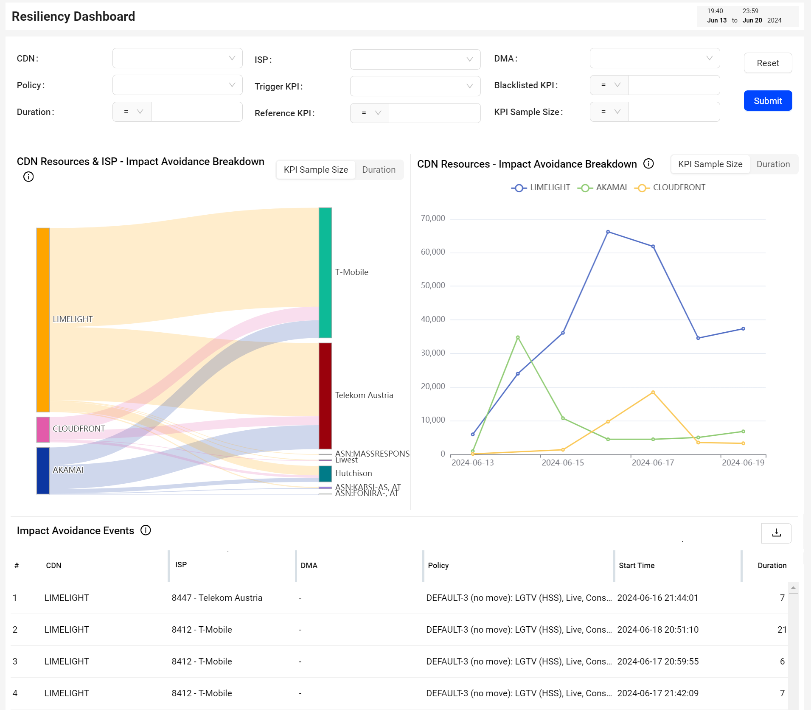Click the download icon above events table

pos(776,533)
